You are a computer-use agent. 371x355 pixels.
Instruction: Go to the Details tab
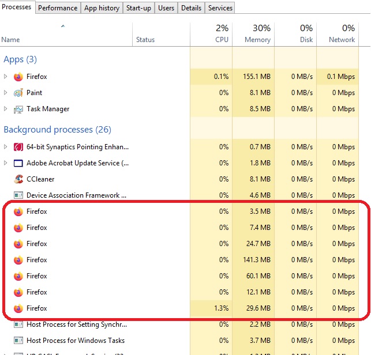click(191, 8)
